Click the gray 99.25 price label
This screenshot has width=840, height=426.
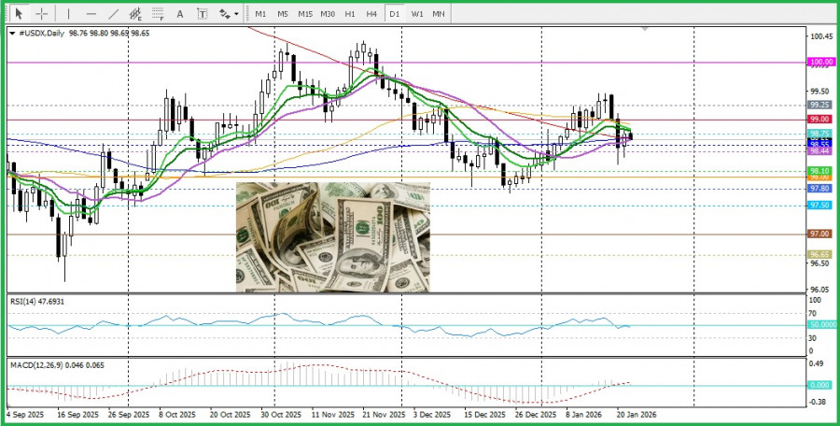click(x=820, y=105)
